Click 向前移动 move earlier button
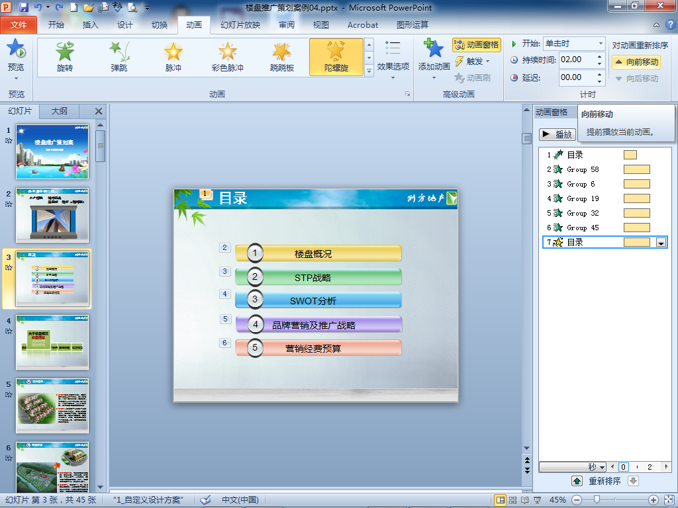This screenshot has height=508, width=678. click(x=636, y=62)
